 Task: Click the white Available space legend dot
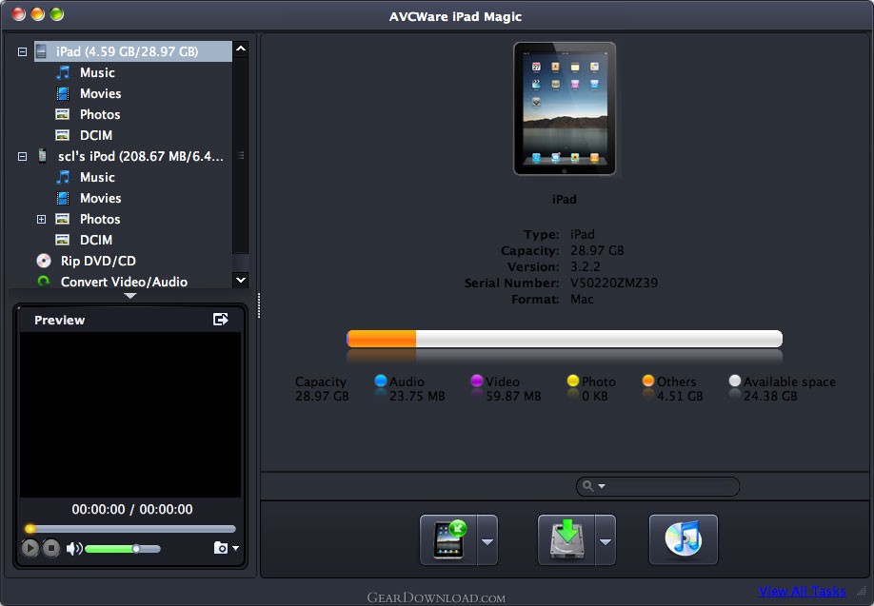735,381
